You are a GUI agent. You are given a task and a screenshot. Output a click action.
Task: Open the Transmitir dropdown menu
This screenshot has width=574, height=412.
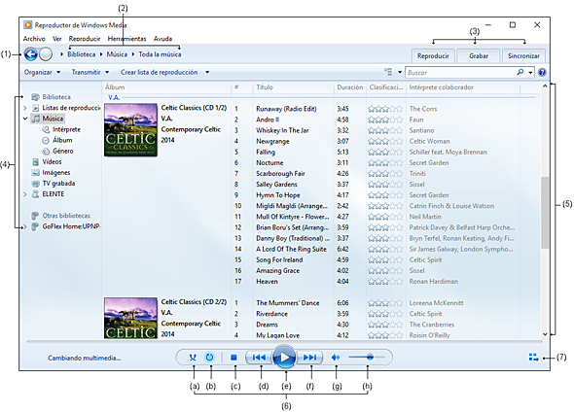point(90,72)
